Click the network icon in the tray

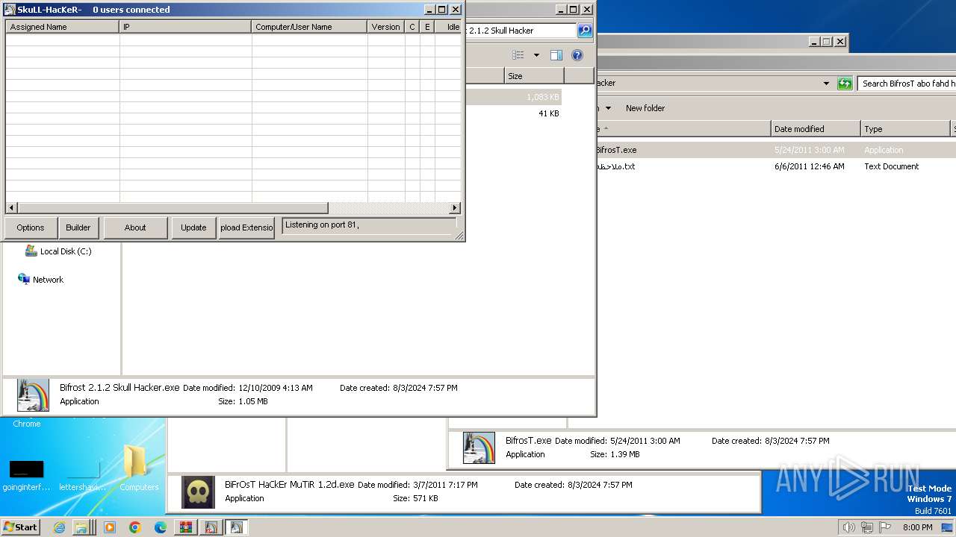click(866, 527)
